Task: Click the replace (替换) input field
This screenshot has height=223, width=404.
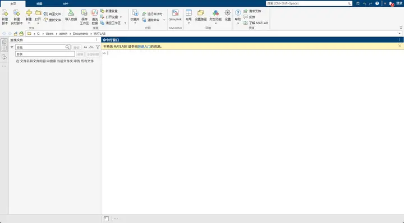Action: click(45, 54)
